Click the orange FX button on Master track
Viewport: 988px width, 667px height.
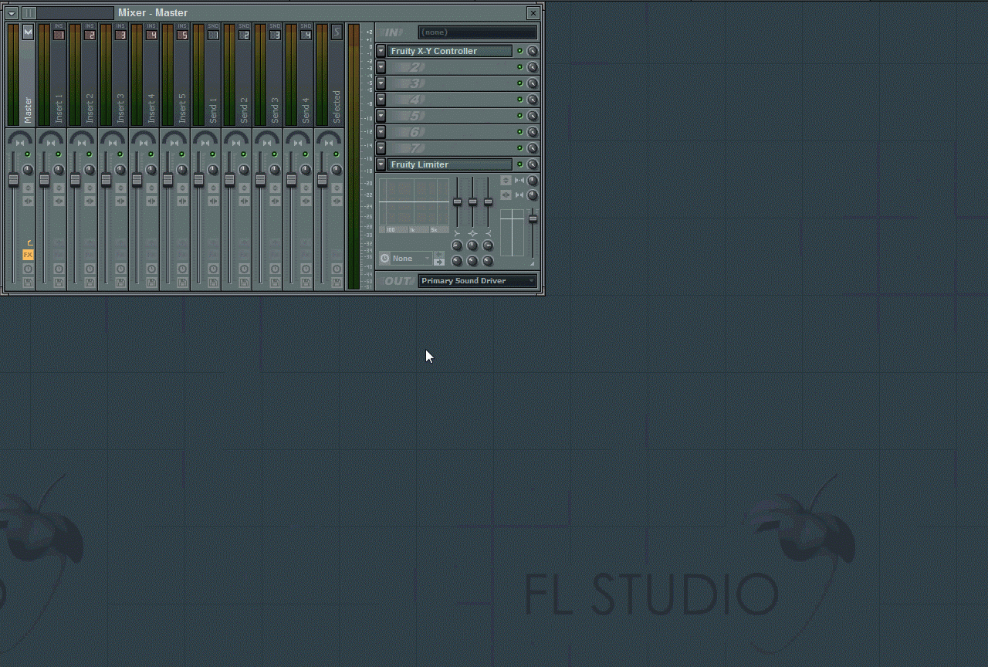[28, 255]
